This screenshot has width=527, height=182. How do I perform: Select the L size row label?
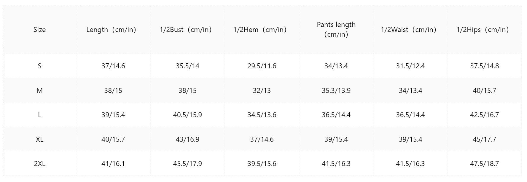pos(39,115)
